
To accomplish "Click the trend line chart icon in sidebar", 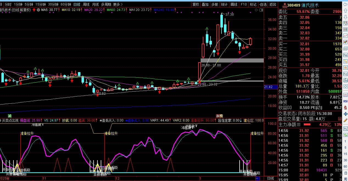I will (345, 36).
